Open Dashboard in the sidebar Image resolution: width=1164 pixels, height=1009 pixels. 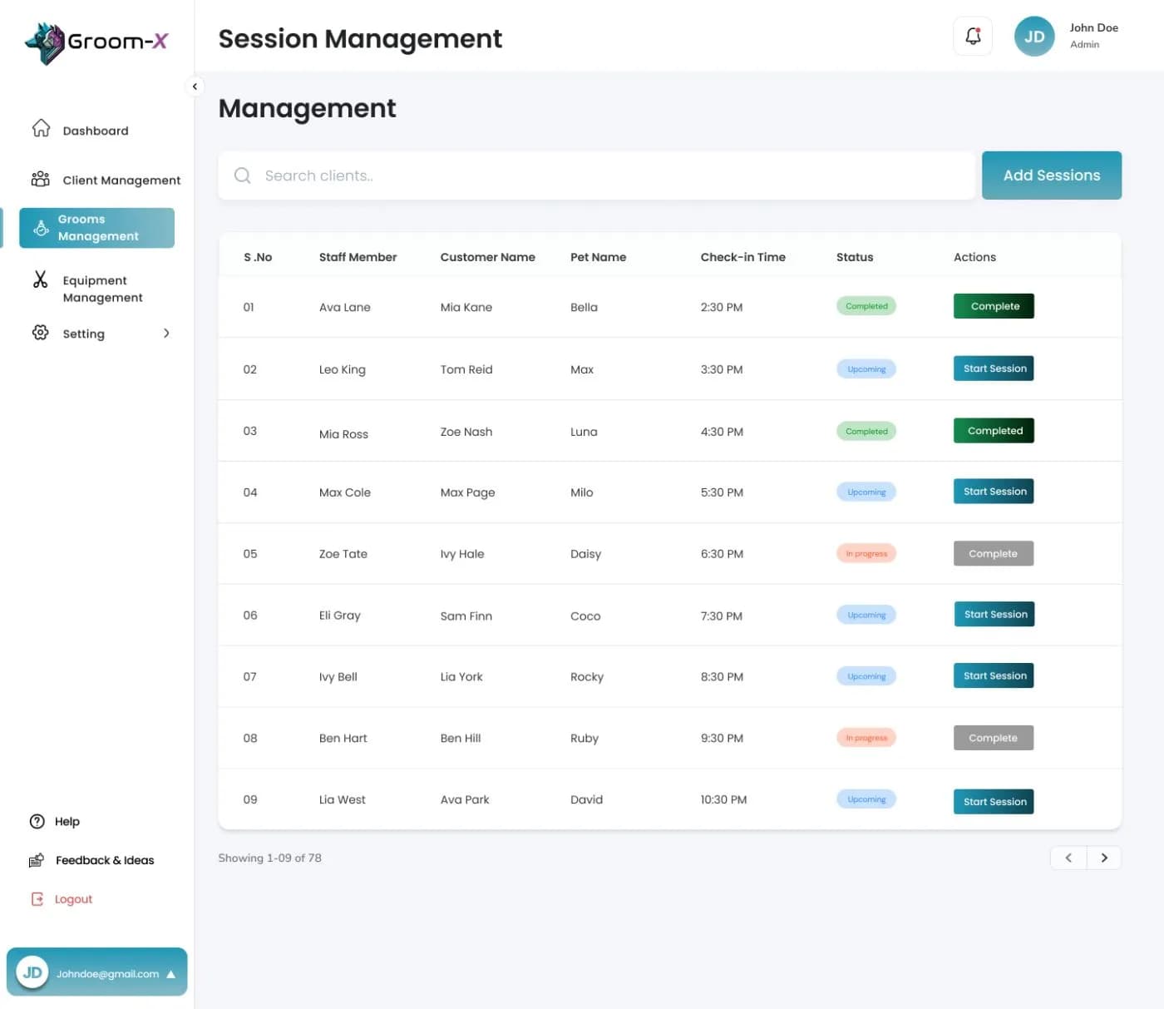coord(96,131)
